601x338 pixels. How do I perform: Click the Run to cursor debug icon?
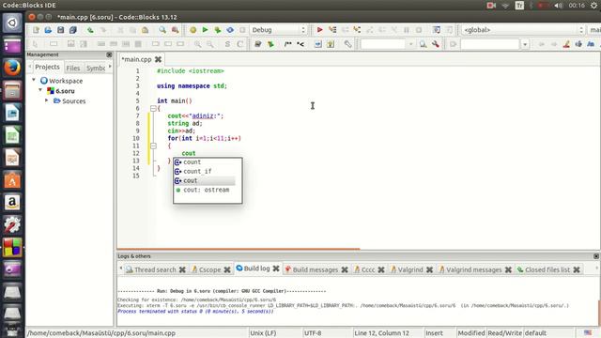(332, 30)
